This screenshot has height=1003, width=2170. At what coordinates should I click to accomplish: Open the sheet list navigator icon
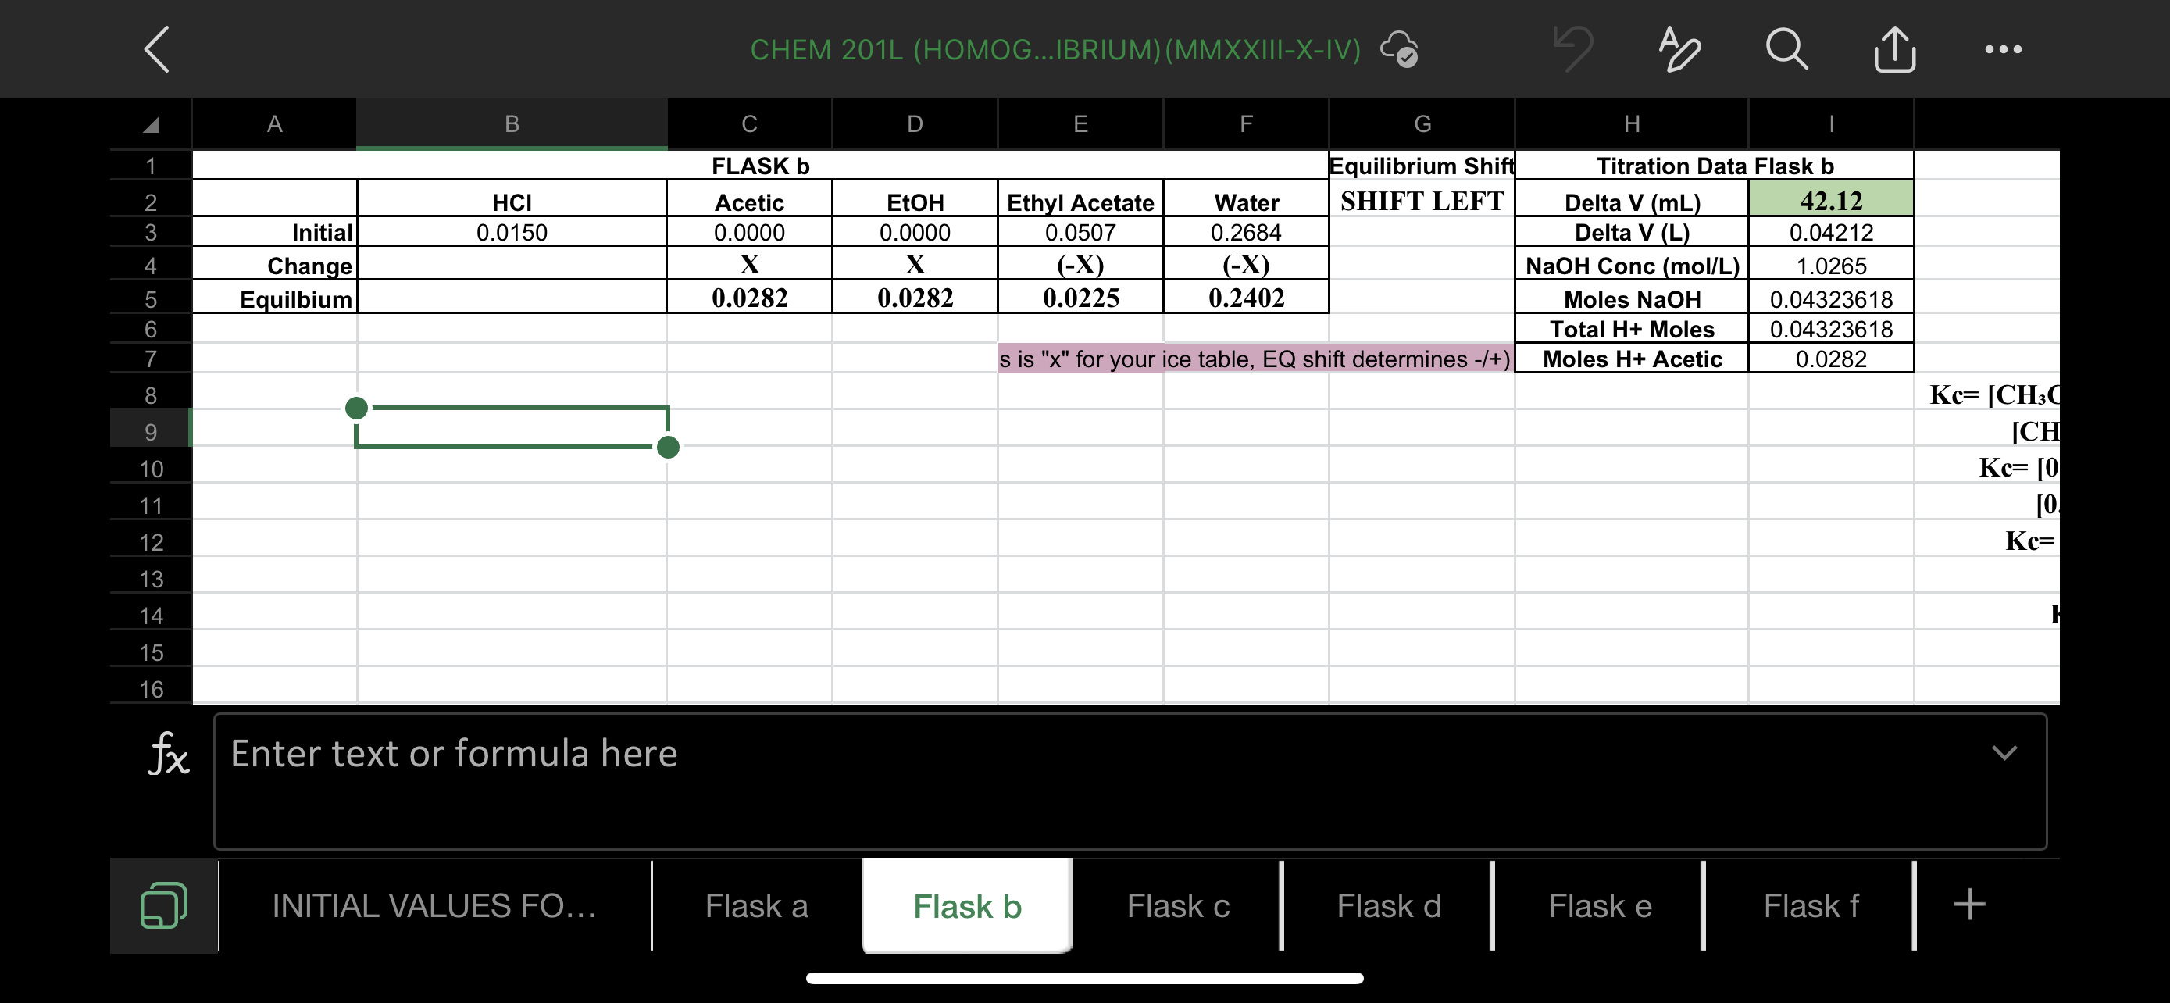tap(165, 905)
